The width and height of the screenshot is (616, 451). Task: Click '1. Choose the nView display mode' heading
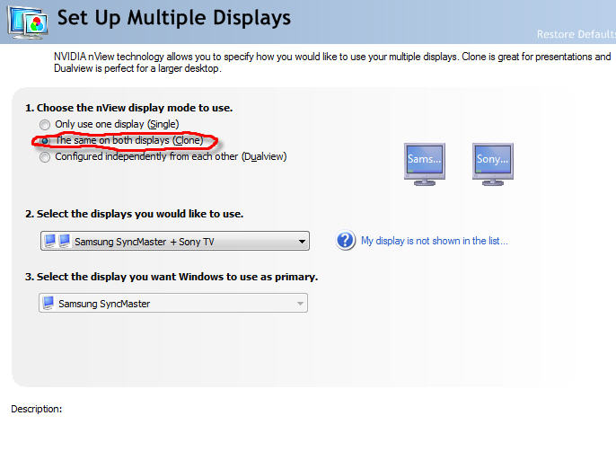tap(129, 108)
